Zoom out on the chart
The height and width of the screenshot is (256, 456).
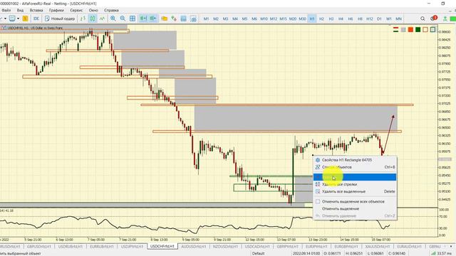(x=123, y=18)
